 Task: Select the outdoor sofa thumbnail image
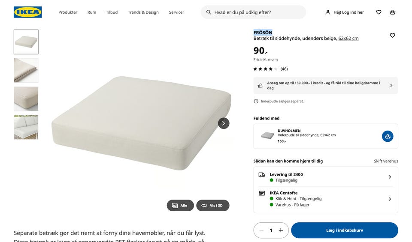click(x=26, y=127)
